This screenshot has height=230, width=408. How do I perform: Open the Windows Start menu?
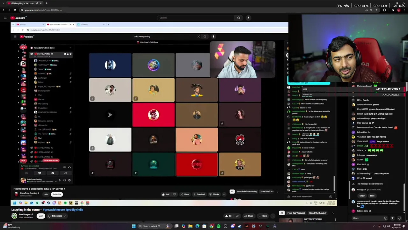[x=134, y=226]
